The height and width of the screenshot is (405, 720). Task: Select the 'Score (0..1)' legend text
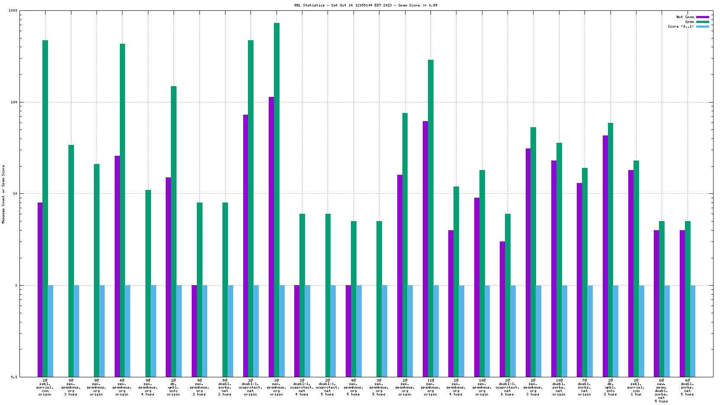coord(680,27)
